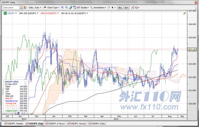Viewport: 199px width, 127px height.
Task: Open the print icon dropdown in toolbar
Action: (137, 7)
